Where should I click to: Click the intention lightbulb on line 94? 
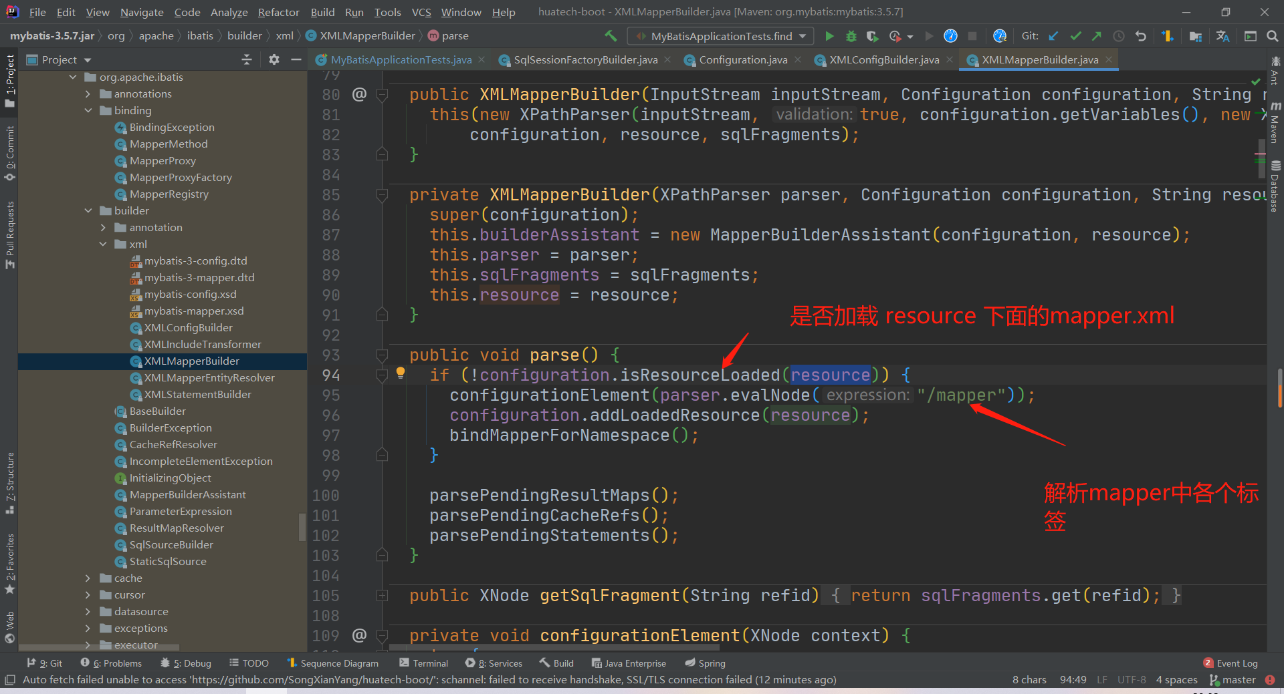click(401, 373)
